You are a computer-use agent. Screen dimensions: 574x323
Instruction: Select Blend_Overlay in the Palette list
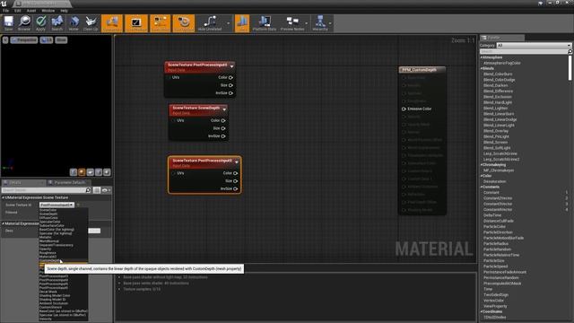tap(496, 131)
